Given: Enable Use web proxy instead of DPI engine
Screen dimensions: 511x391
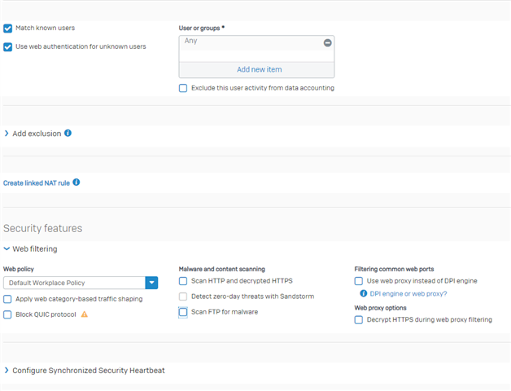Looking at the screenshot, I should tap(359, 281).
